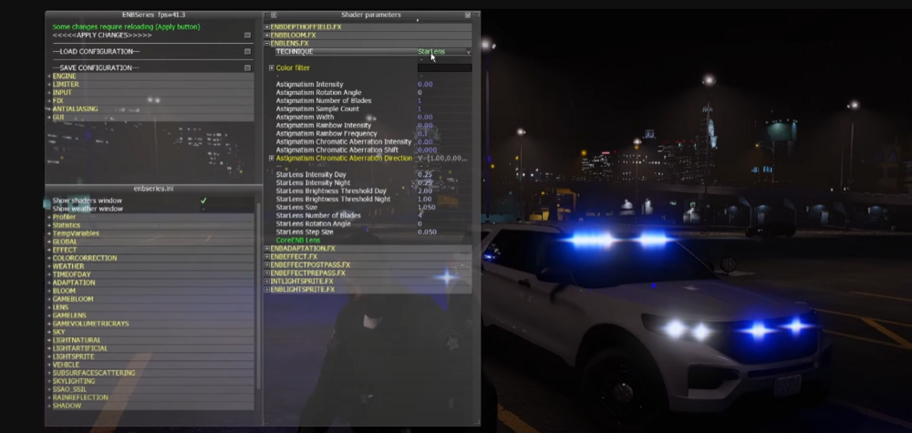Click the StarLens Size value 1.050
Viewport: 912px width, 433px height.
pos(426,208)
